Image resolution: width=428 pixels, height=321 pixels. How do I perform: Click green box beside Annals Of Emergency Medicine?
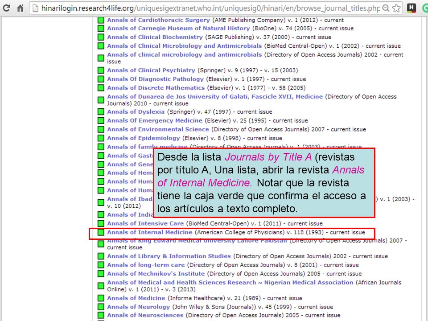[x=101, y=120]
